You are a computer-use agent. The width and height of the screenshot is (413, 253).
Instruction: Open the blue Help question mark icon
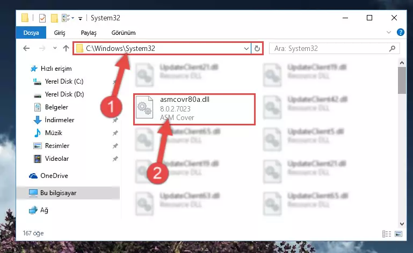pos(400,32)
